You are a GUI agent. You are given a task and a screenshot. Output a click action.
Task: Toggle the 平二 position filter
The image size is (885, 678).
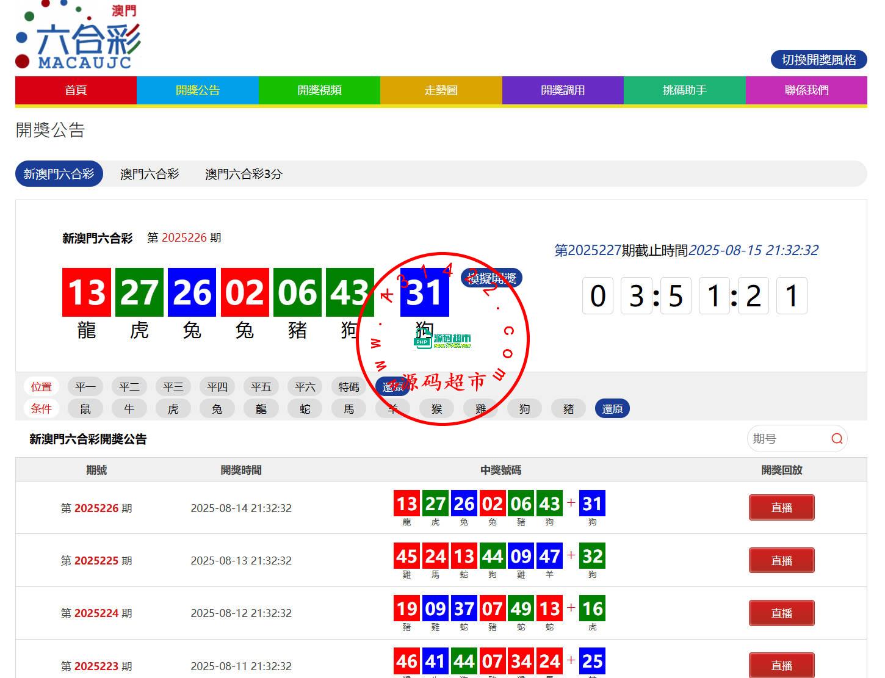[129, 387]
